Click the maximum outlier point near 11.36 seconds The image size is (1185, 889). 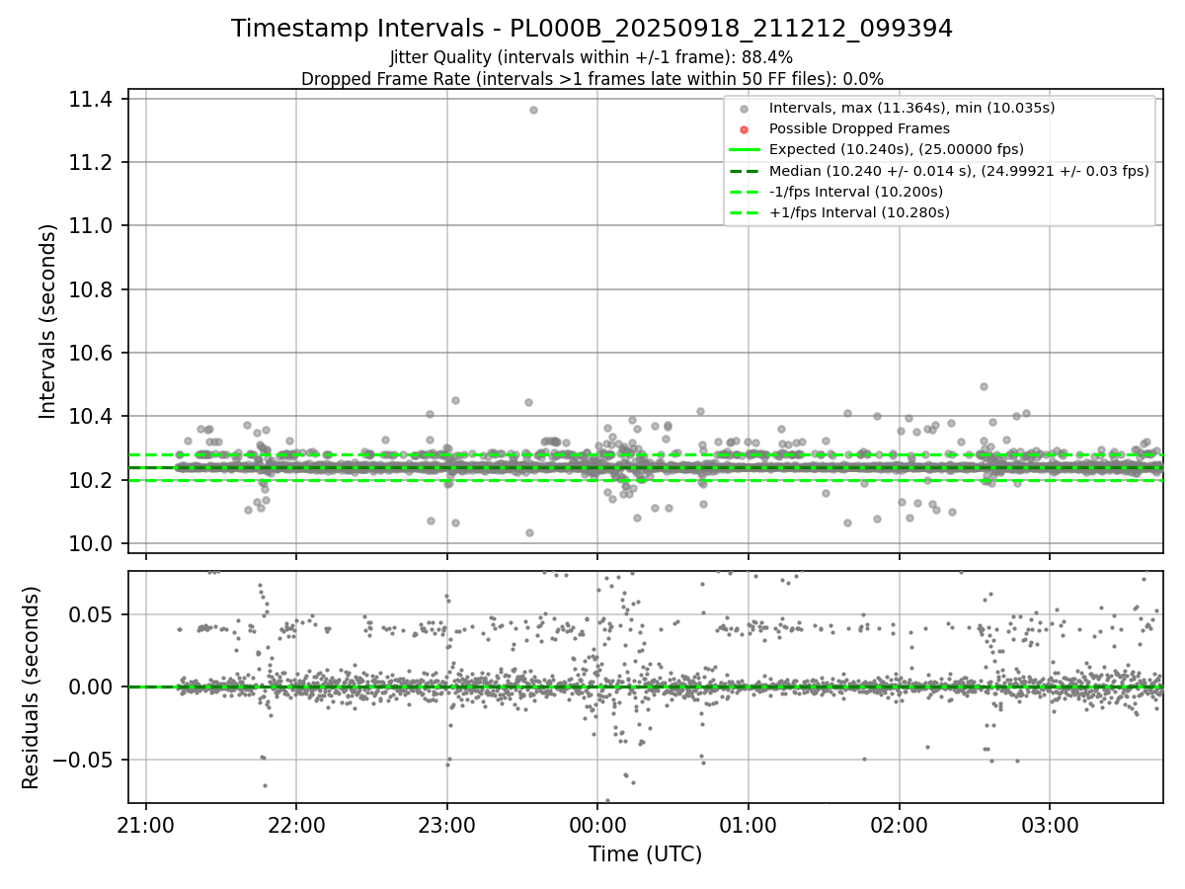(x=533, y=110)
